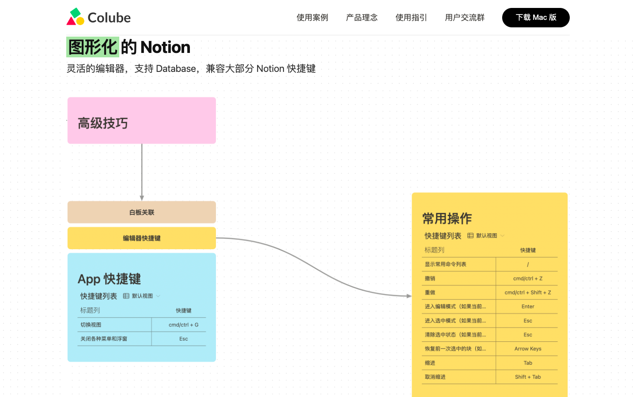
Task: Click the Colube logo icon
Action: [x=75, y=17]
